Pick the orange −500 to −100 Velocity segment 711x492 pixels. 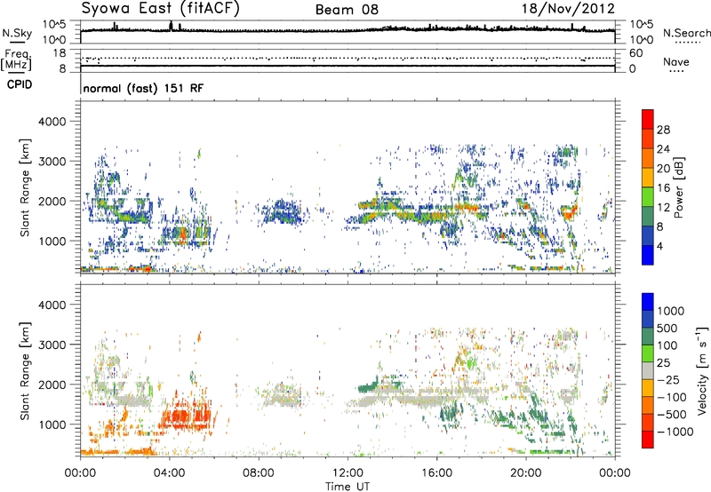pyautogui.click(x=648, y=405)
